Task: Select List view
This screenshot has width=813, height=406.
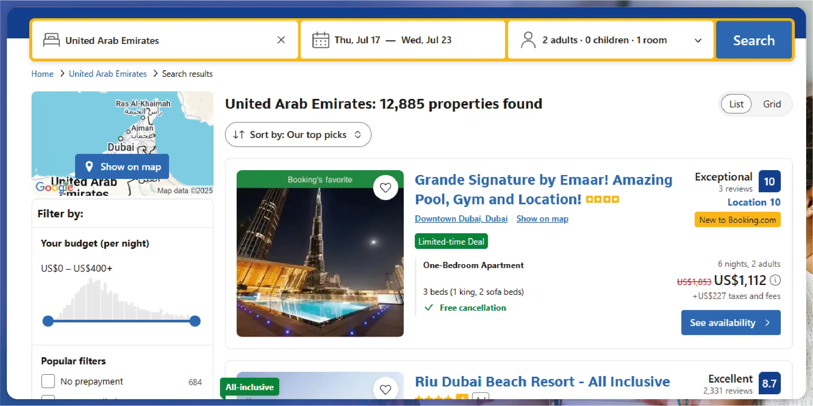Action: 736,104
